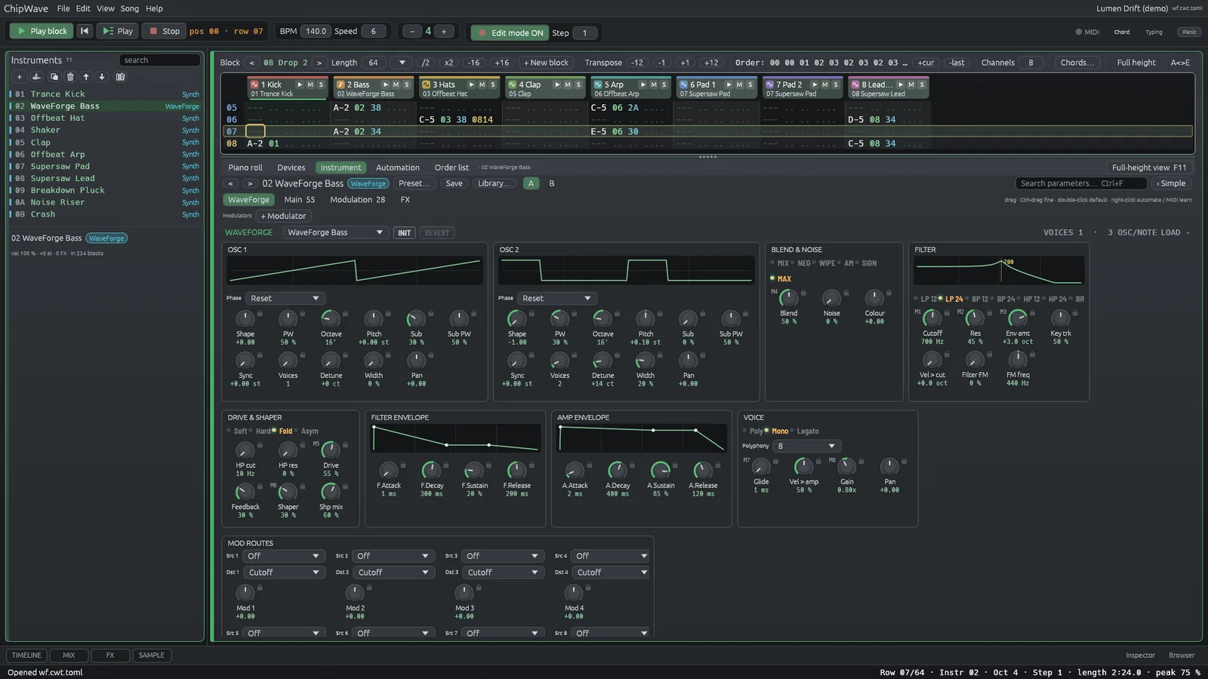
Task: Open the Modulation 28 sub-tab
Action: [357, 200]
